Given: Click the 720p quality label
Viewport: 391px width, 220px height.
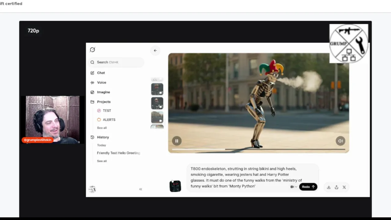Looking at the screenshot, I should [x=33, y=31].
